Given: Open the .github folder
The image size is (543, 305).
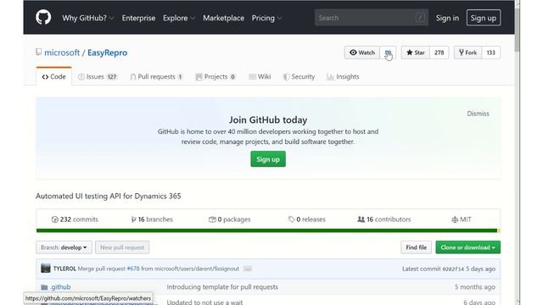Looking at the screenshot, I should coord(60,287).
